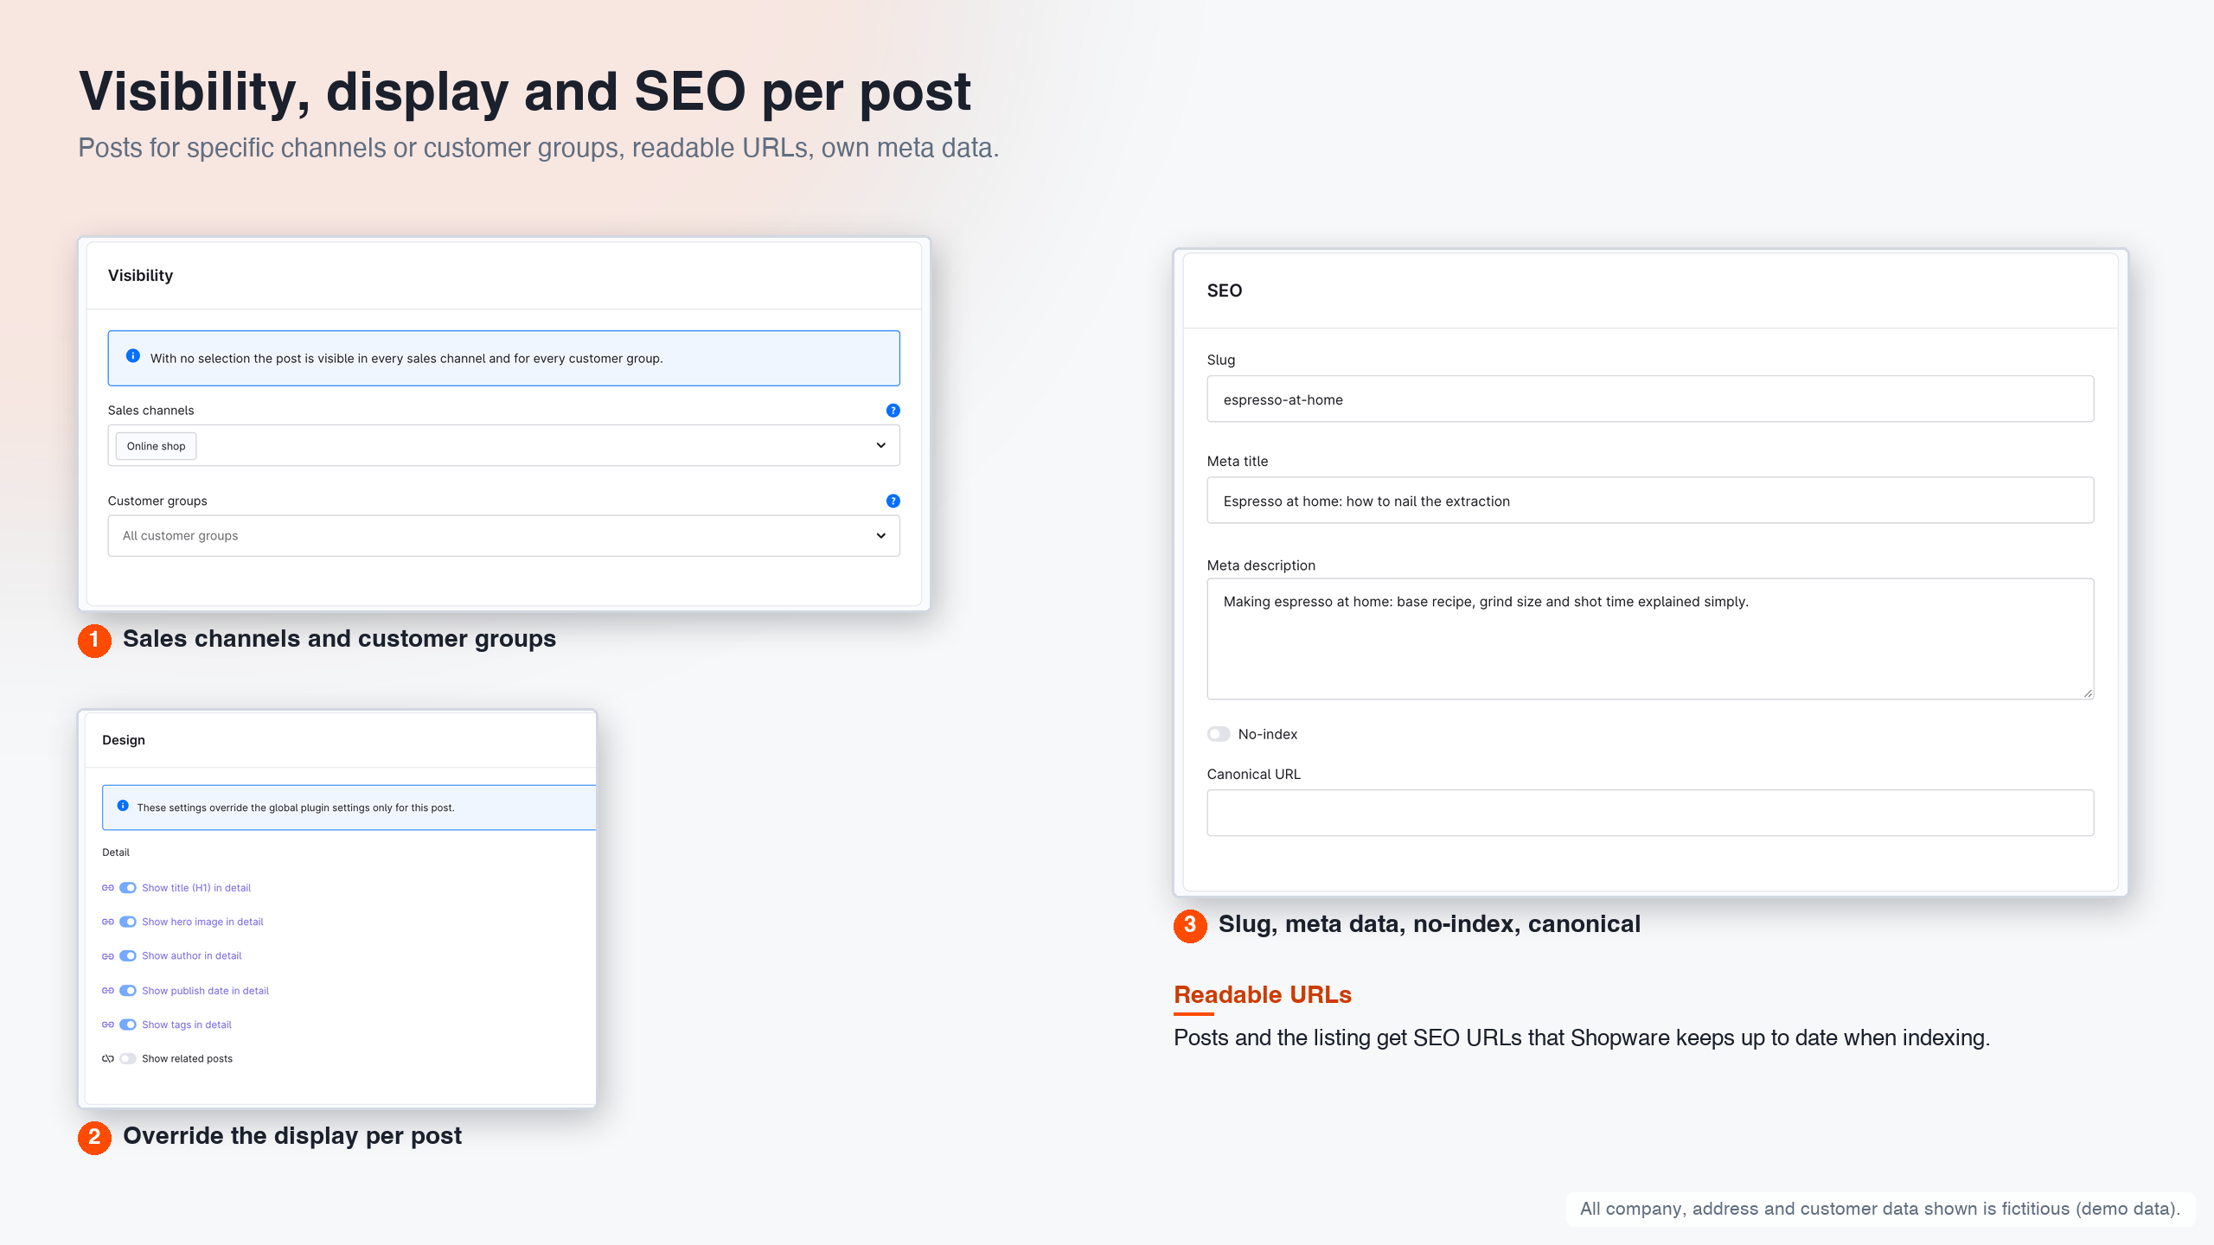The width and height of the screenshot is (2214, 1245).
Task: Click the Meta description text area
Action: (x=1650, y=639)
